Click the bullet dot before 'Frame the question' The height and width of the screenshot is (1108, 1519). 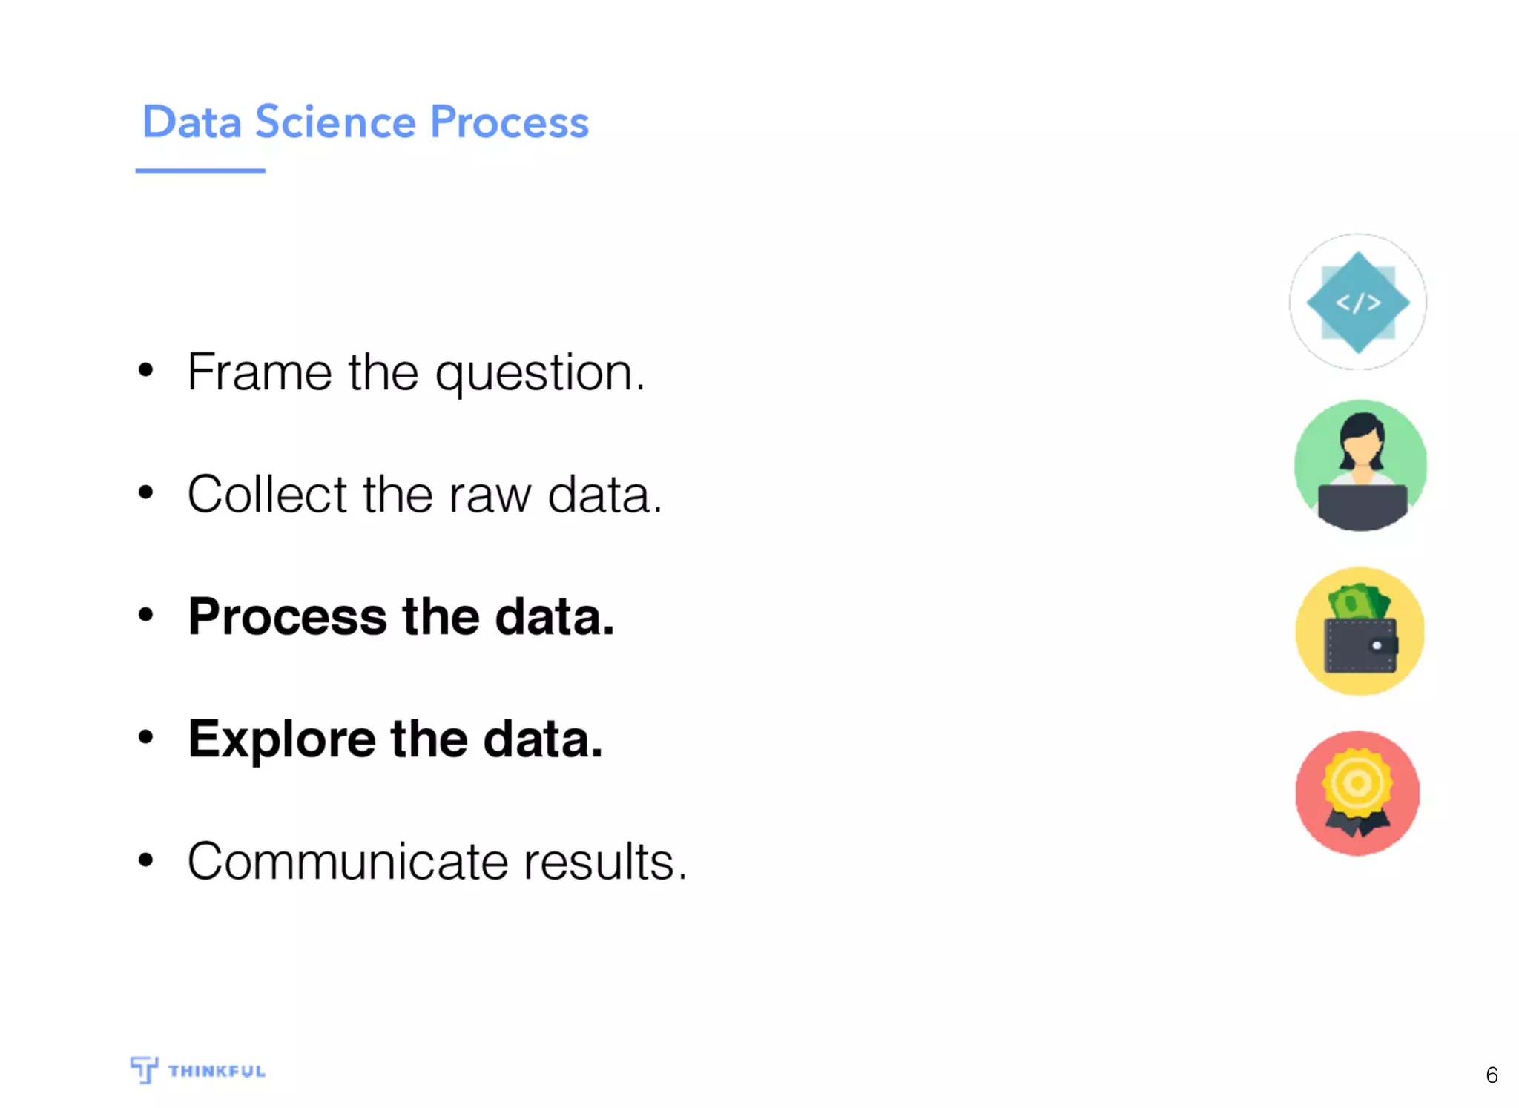146,369
